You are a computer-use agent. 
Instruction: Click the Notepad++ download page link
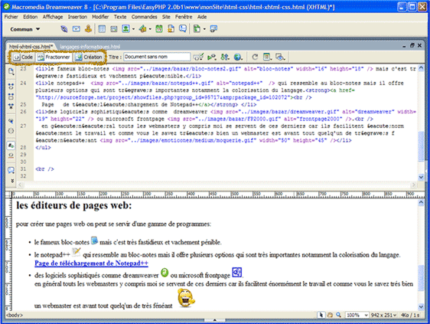coord(91,263)
